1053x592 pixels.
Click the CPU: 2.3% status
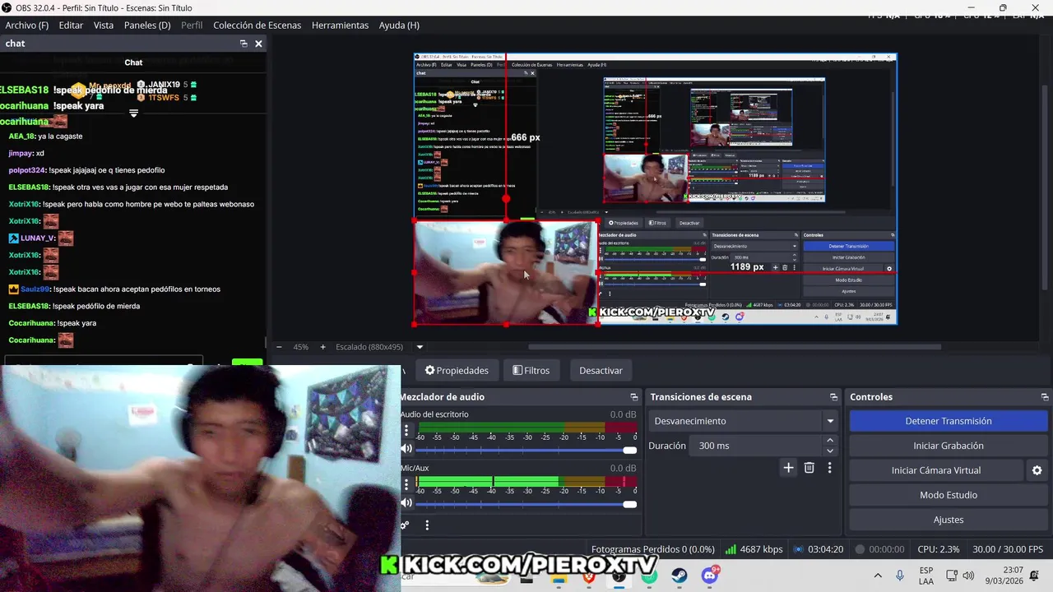pos(939,549)
